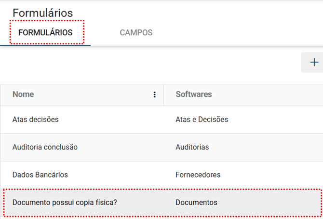Click blank toolbar space left of plus button
The width and height of the screenshot is (323, 219).
(x=193, y=63)
